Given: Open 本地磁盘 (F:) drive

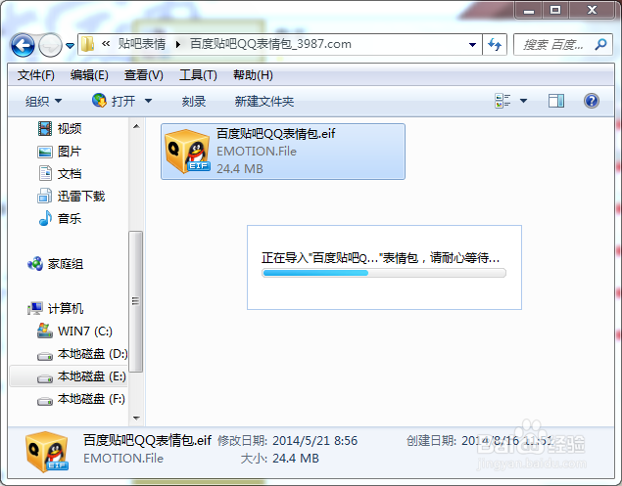Looking at the screenshot, I should click(91, 399).
